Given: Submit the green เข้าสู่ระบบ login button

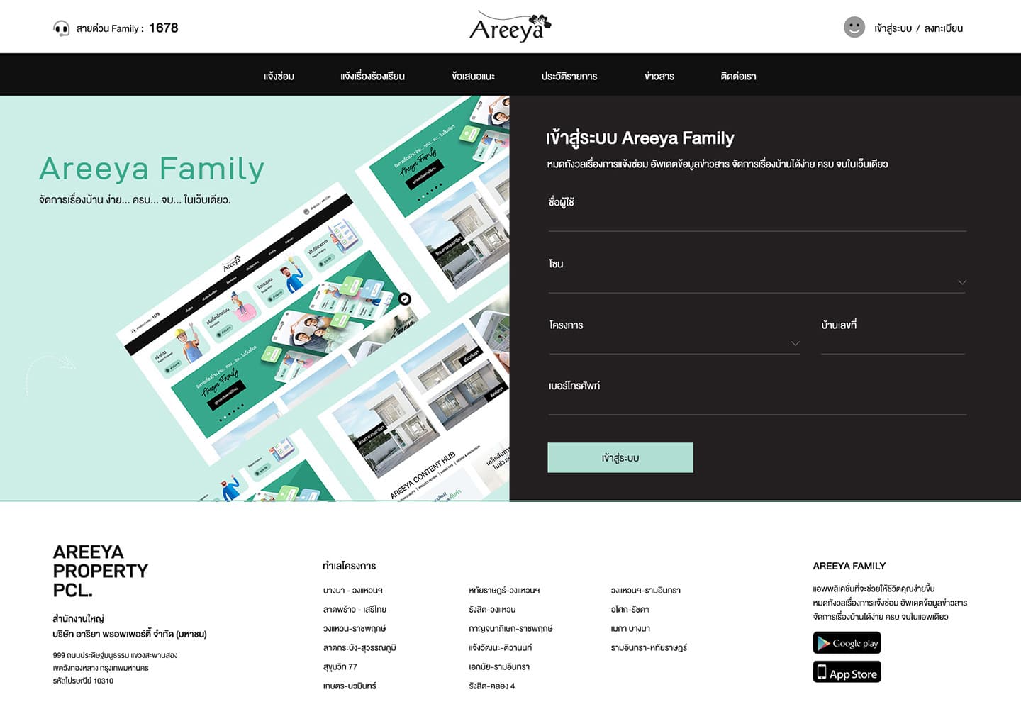Looking at the screenshot, I should click(x=620, y=458).
